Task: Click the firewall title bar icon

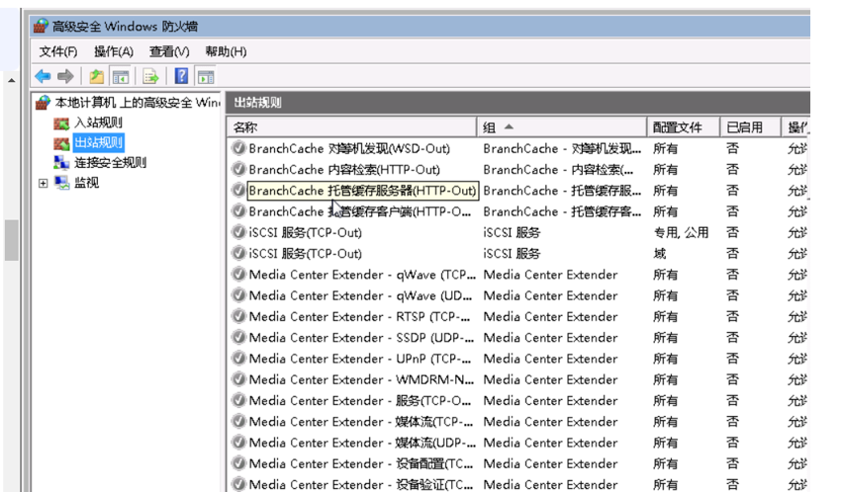Action: pos(41,26)
